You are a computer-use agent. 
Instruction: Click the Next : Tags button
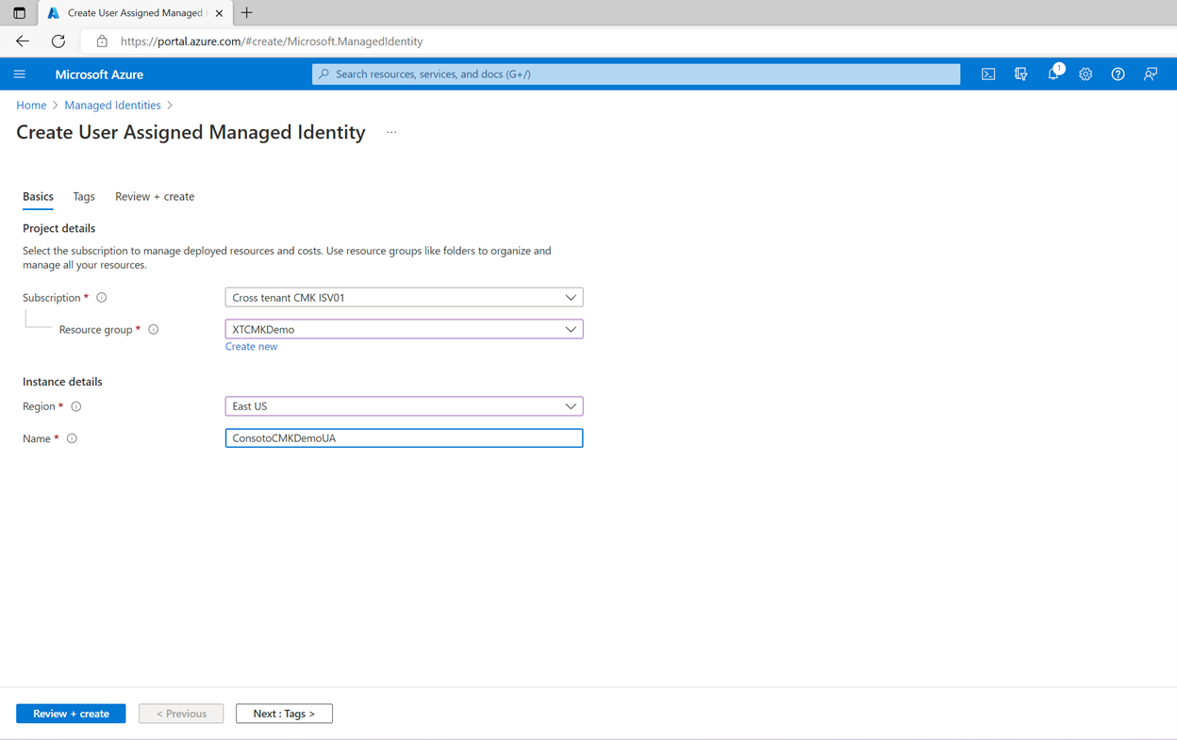[x=284, y=713]
